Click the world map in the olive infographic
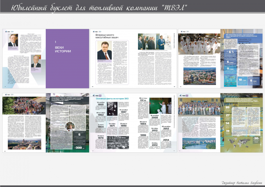Viewport: 265px width, 187px height. pos(240,143)
